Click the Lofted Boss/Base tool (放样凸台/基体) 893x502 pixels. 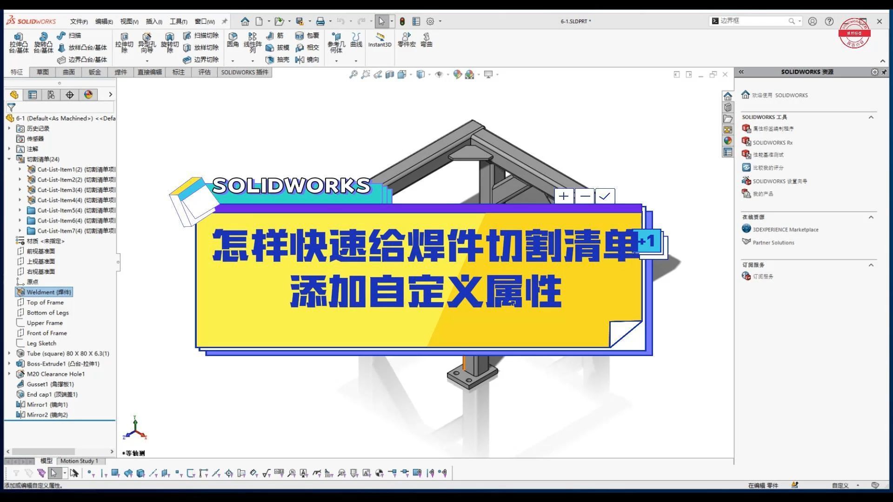coord(82,47)
